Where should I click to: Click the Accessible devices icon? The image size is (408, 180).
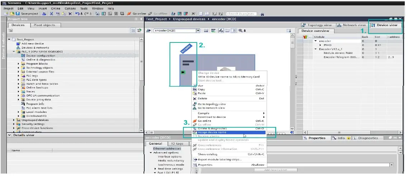click(173, 14)
